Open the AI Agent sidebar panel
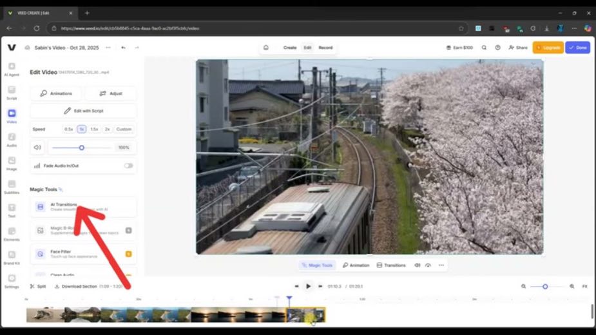Image resolution: width=596 pixels, height=335 pixels. [x=12, y=70]
